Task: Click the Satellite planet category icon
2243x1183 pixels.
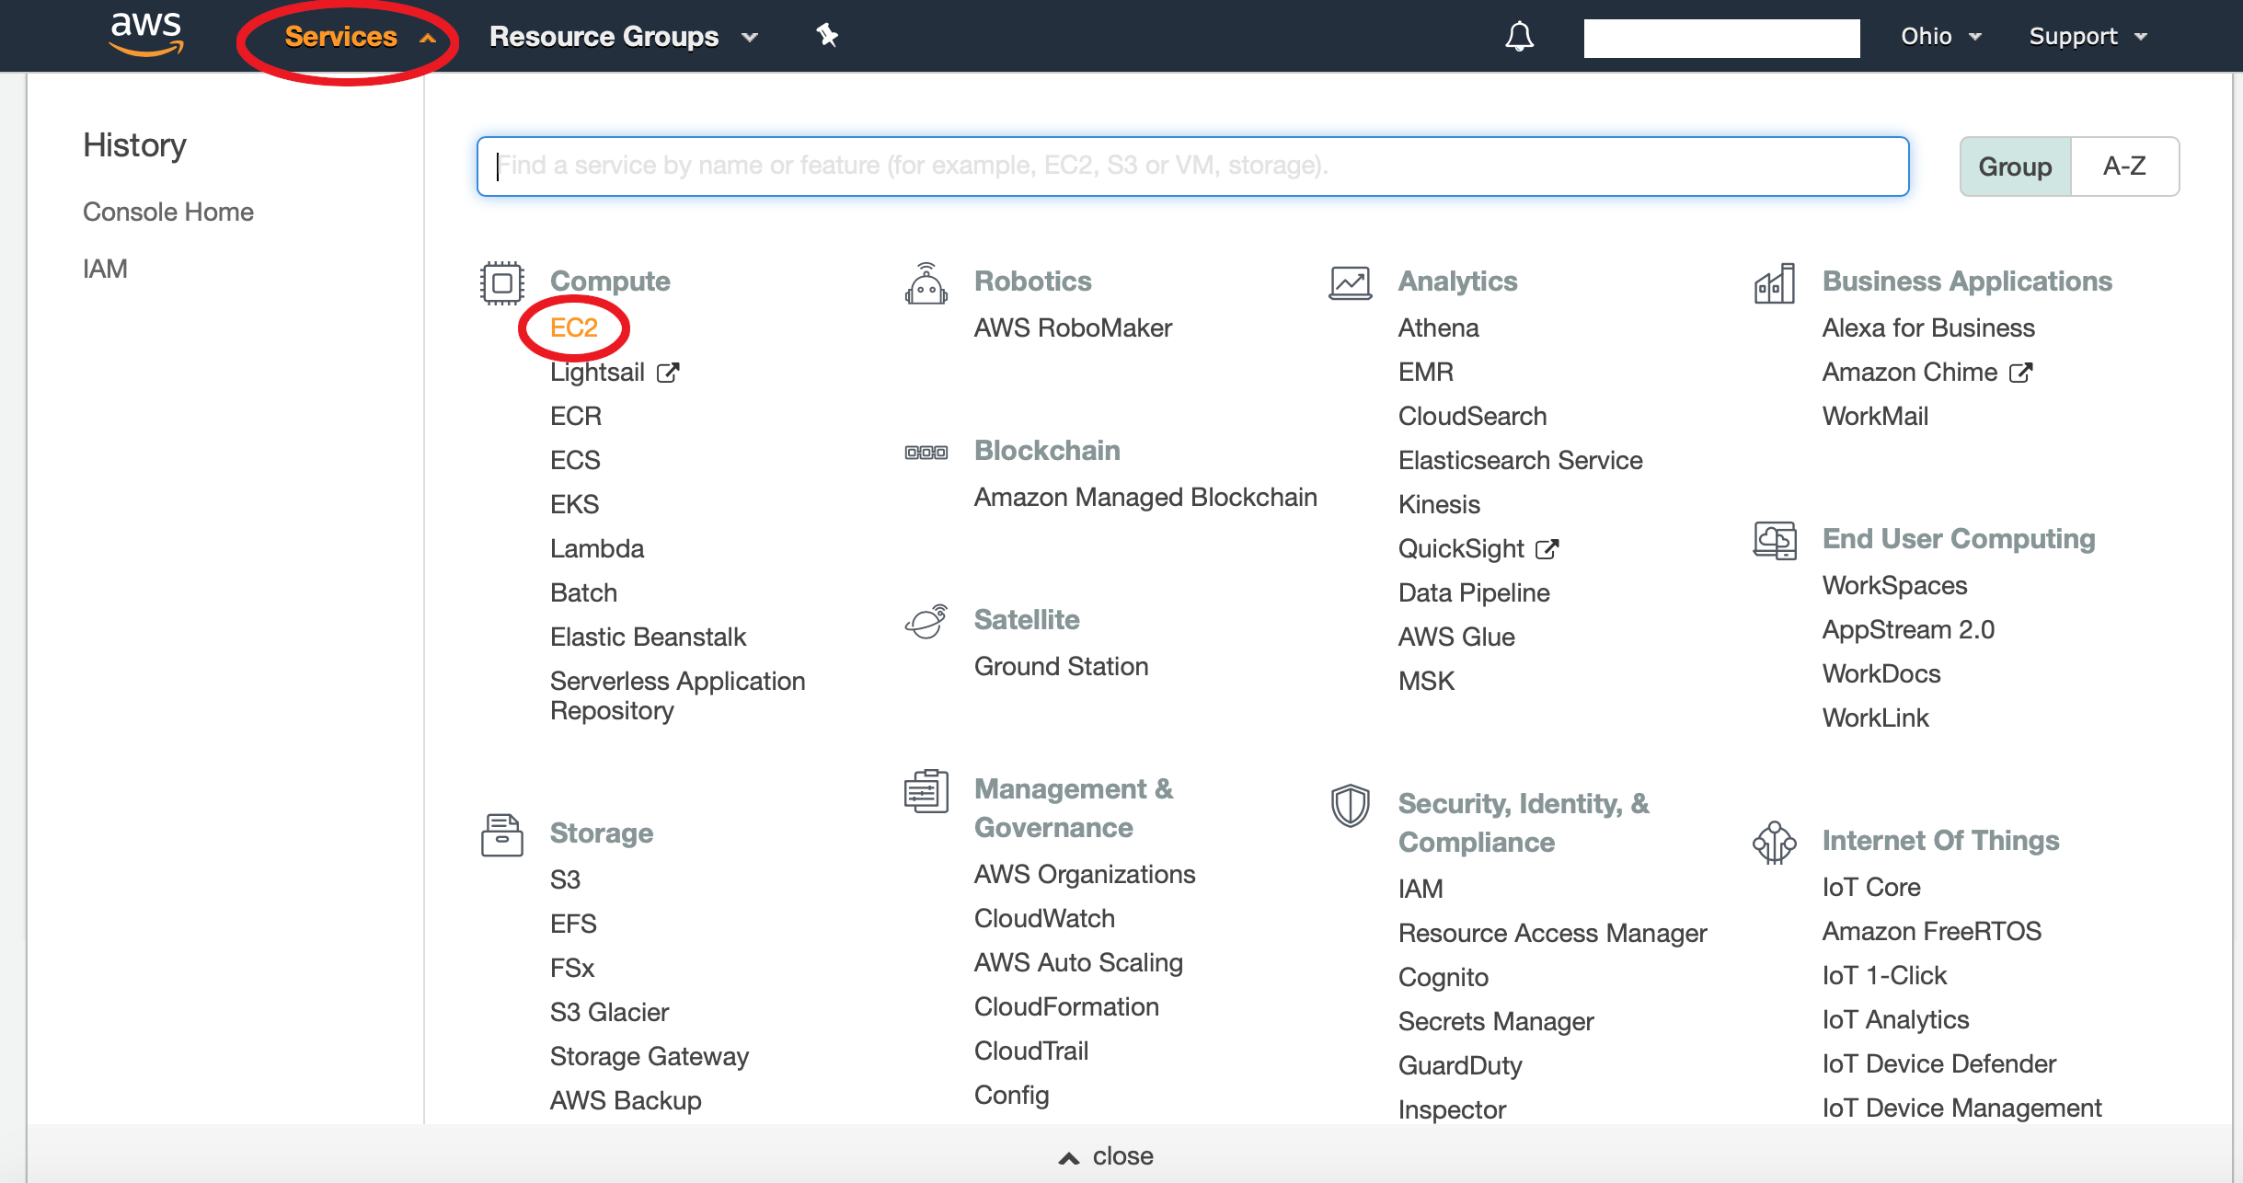Action: point(926,622)
